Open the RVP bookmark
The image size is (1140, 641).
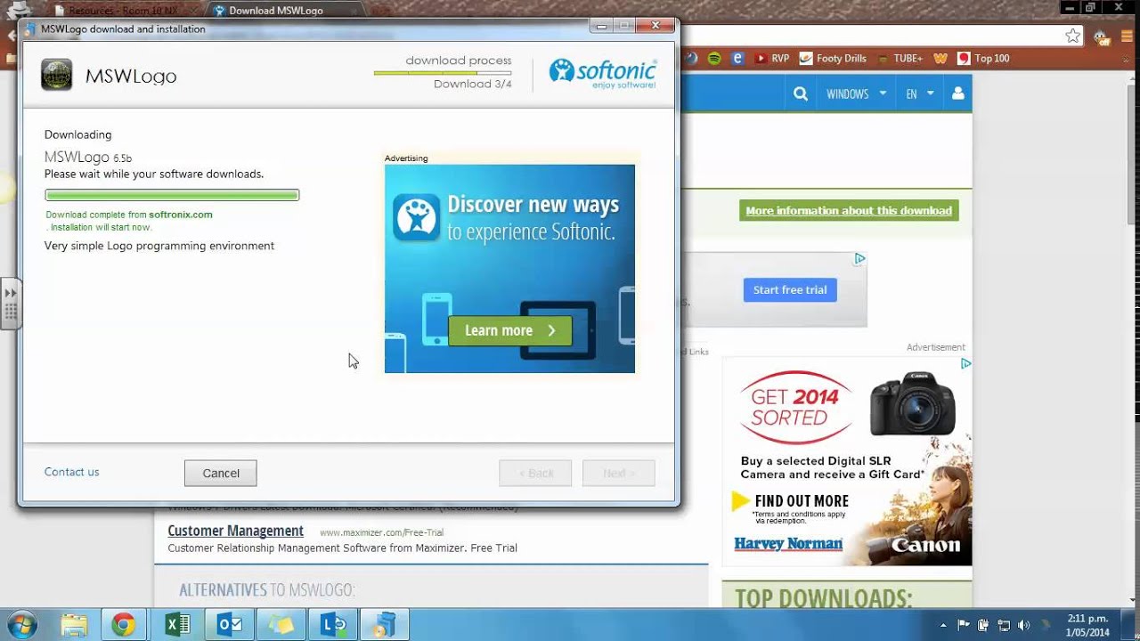(x=772, y=58)
